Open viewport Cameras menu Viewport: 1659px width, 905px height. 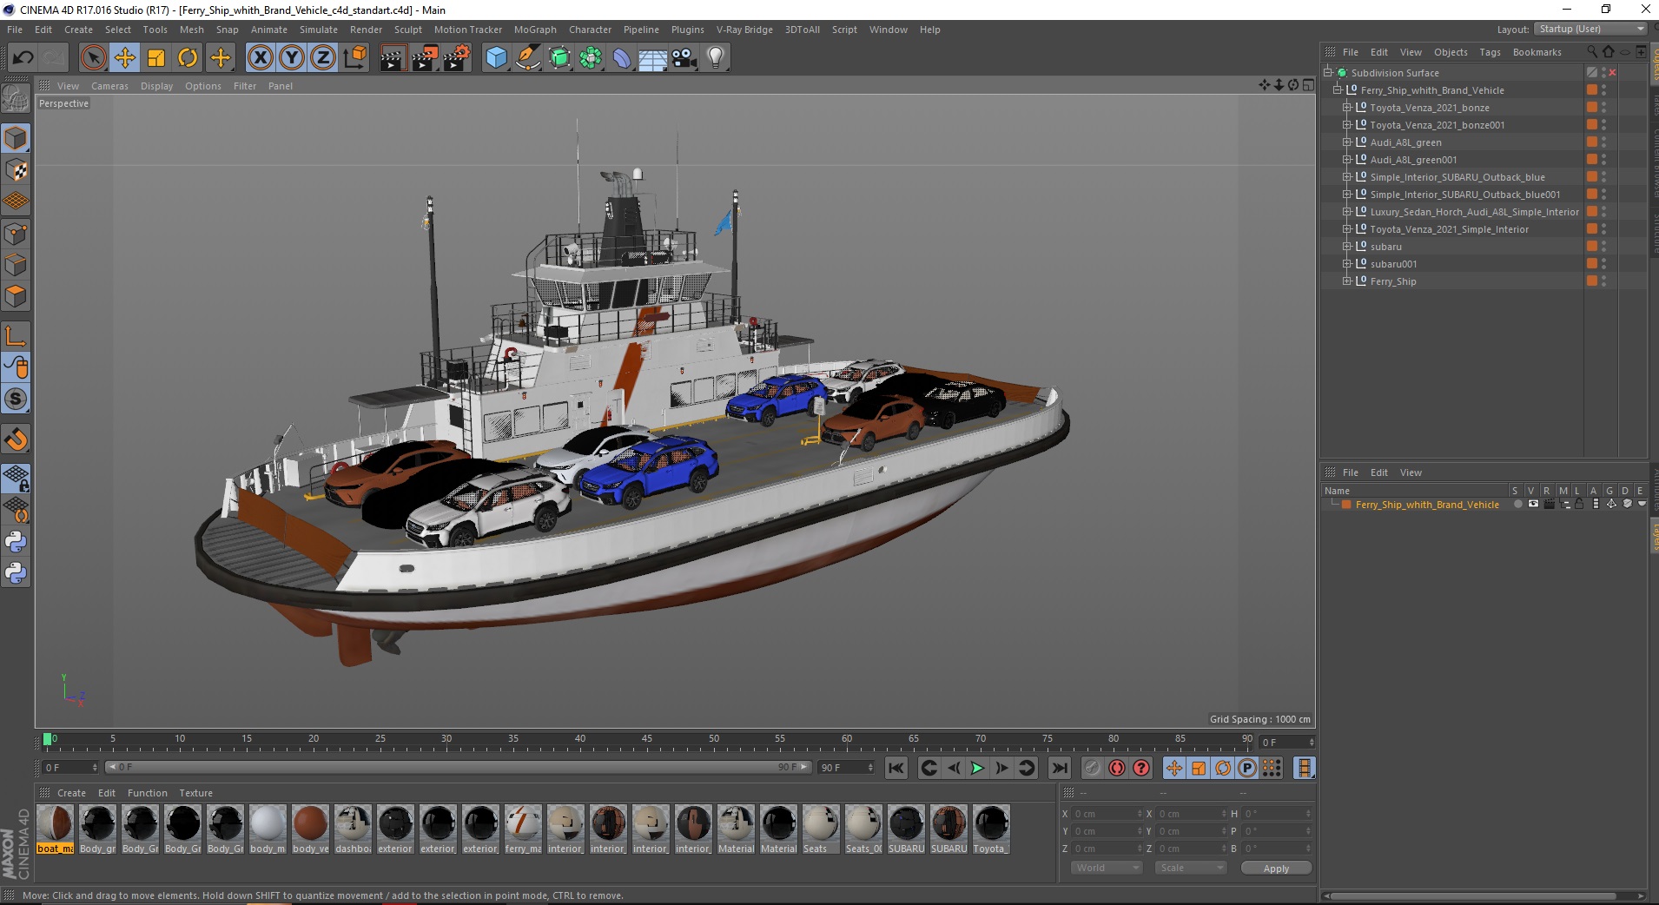(109, 86)
